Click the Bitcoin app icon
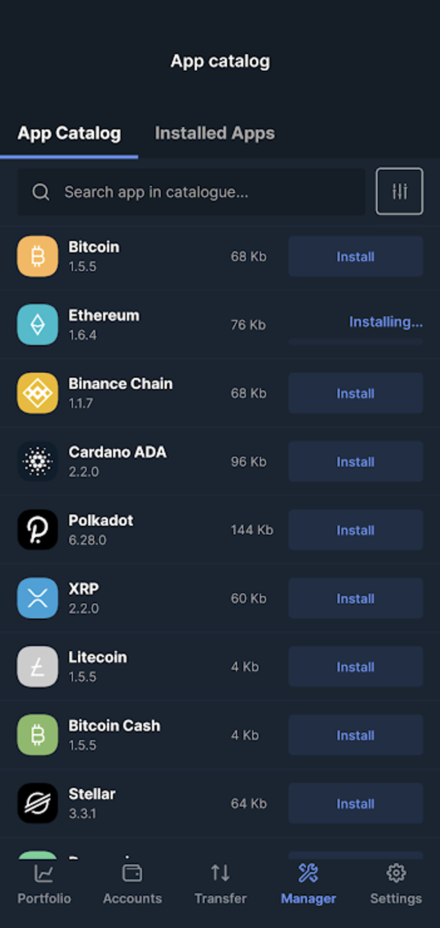The image size is (440, 928). (38, 256)
